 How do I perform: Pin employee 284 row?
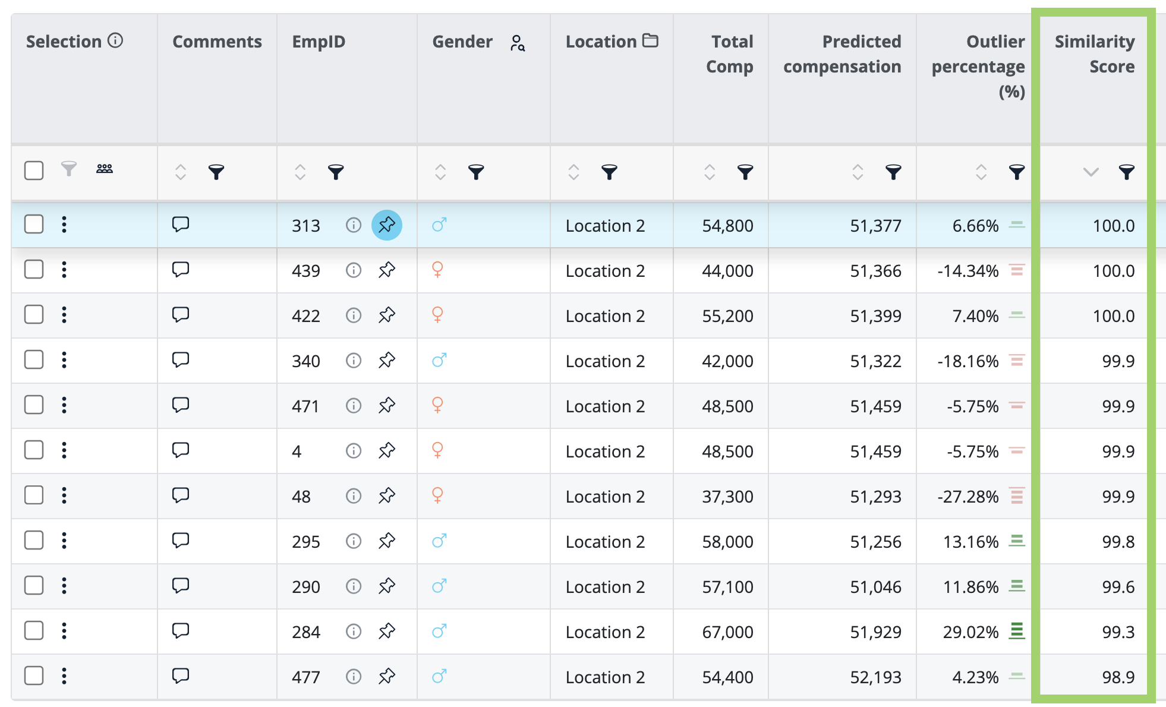coord(387,631)
